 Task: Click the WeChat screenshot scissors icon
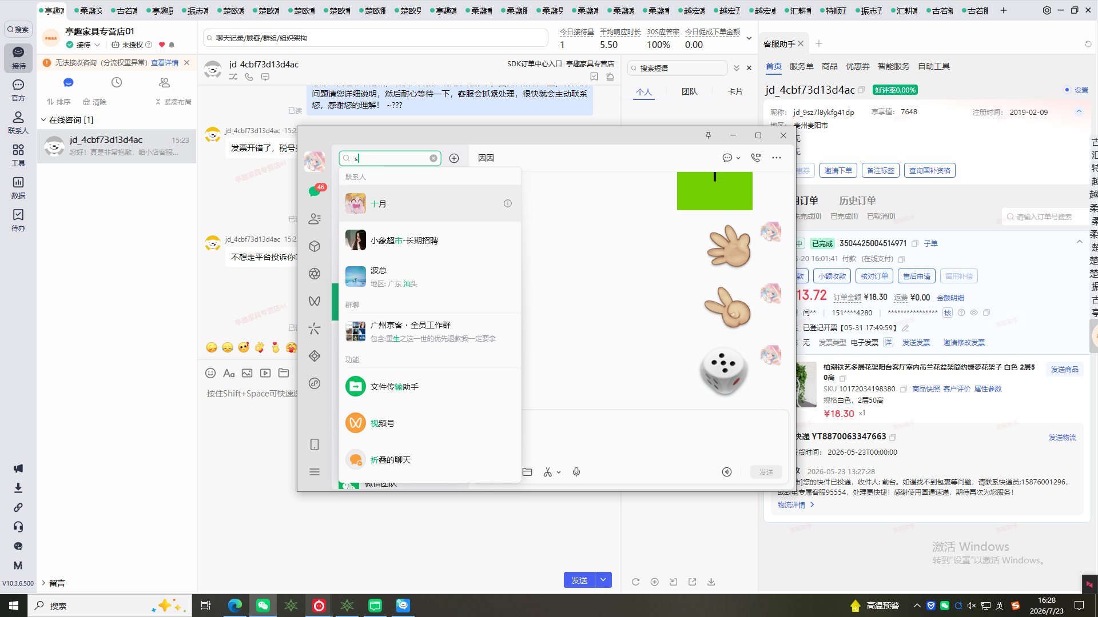[548, 472]
